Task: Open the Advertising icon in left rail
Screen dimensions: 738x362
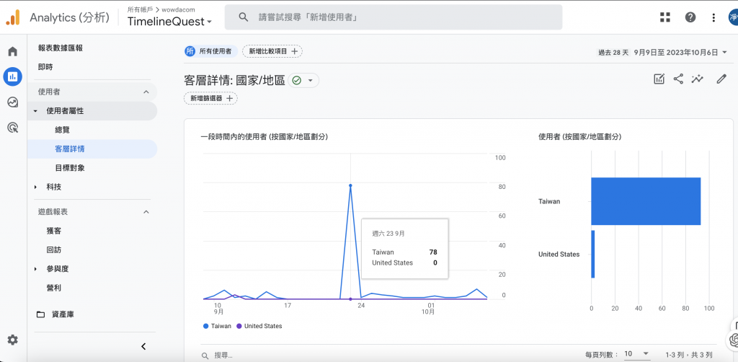Action: [x=13, y=127]
